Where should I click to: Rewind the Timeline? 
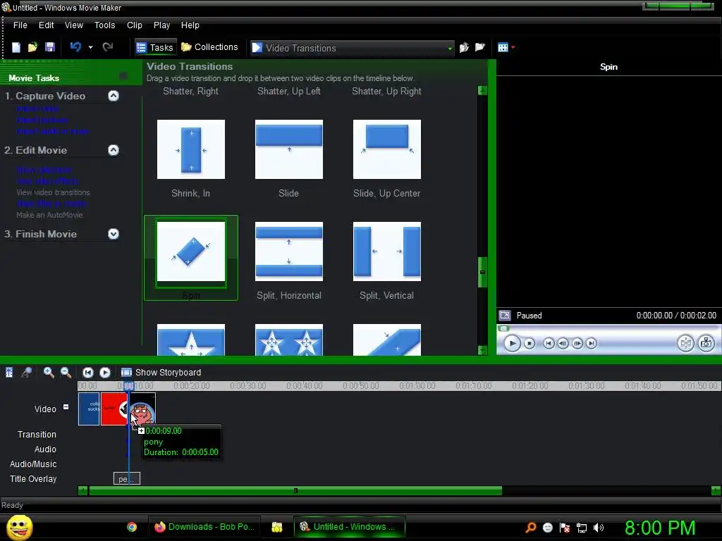(x=88, y=372)
